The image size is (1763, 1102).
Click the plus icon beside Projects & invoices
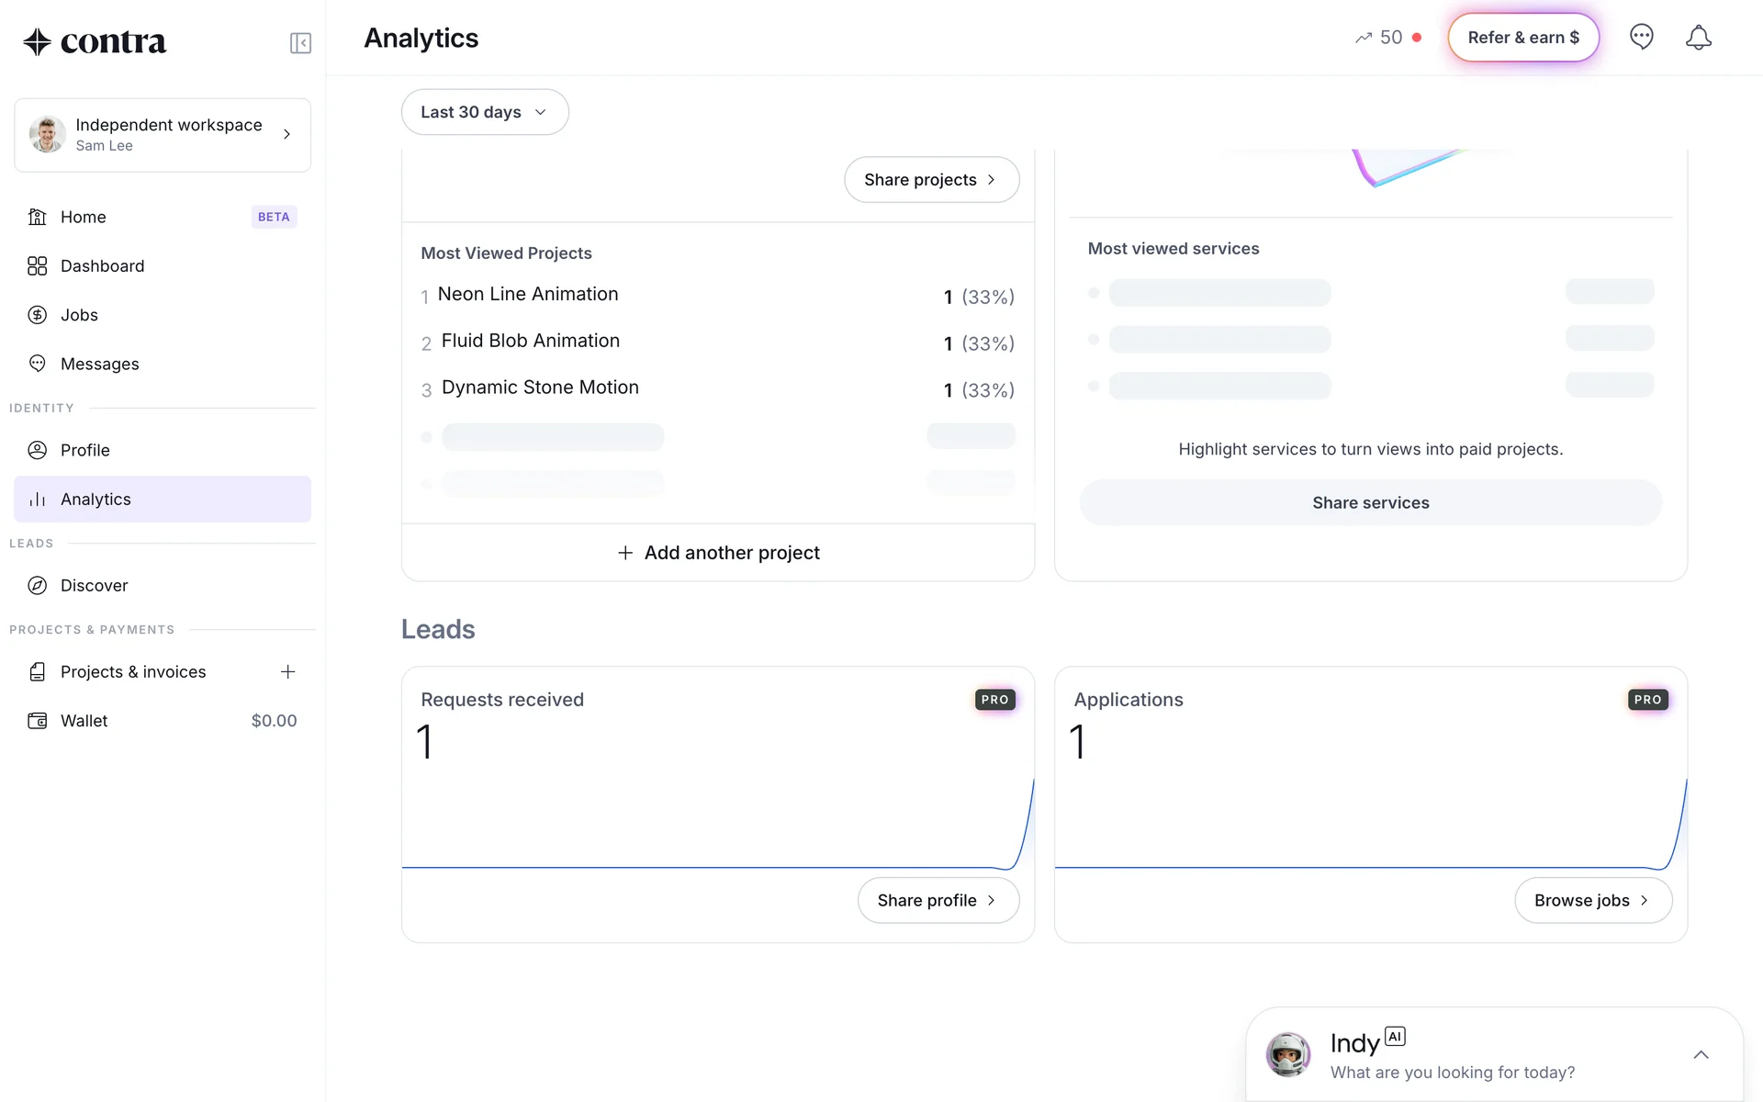(287, 672)
